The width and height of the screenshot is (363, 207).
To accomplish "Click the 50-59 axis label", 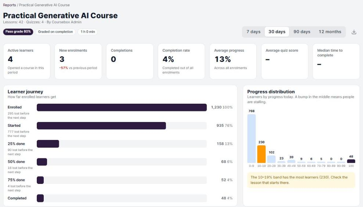I will coord(301,166).
